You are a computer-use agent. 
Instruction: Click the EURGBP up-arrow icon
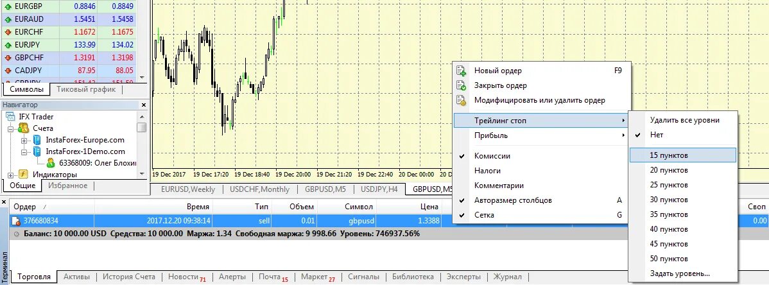click(x=8, y=6)
